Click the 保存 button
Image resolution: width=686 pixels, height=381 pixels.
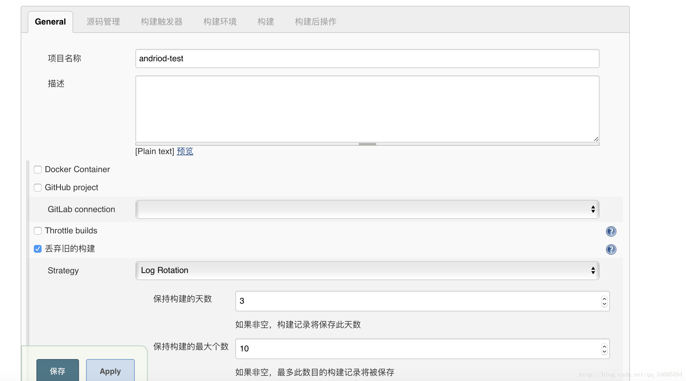pyautogui.click(x=57, y=370)
